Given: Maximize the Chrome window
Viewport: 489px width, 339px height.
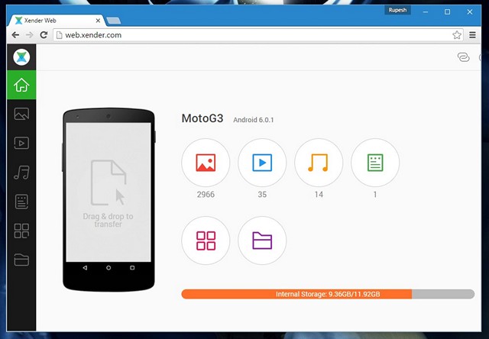Looking at the screenshot, I should [x=447, y=12].
